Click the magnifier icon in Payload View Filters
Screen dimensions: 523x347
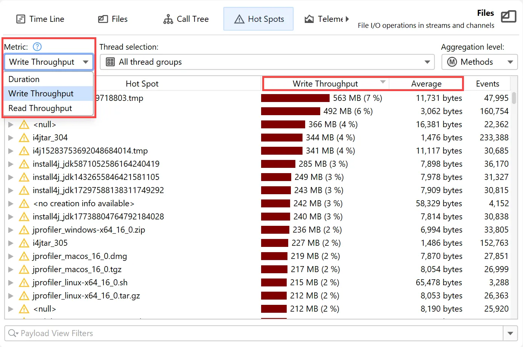click(x=12, y=333)
